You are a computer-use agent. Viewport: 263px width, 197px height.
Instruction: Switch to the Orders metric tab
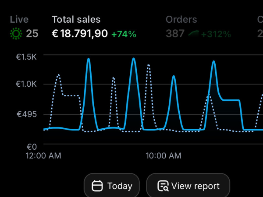(x=198, y=27)
